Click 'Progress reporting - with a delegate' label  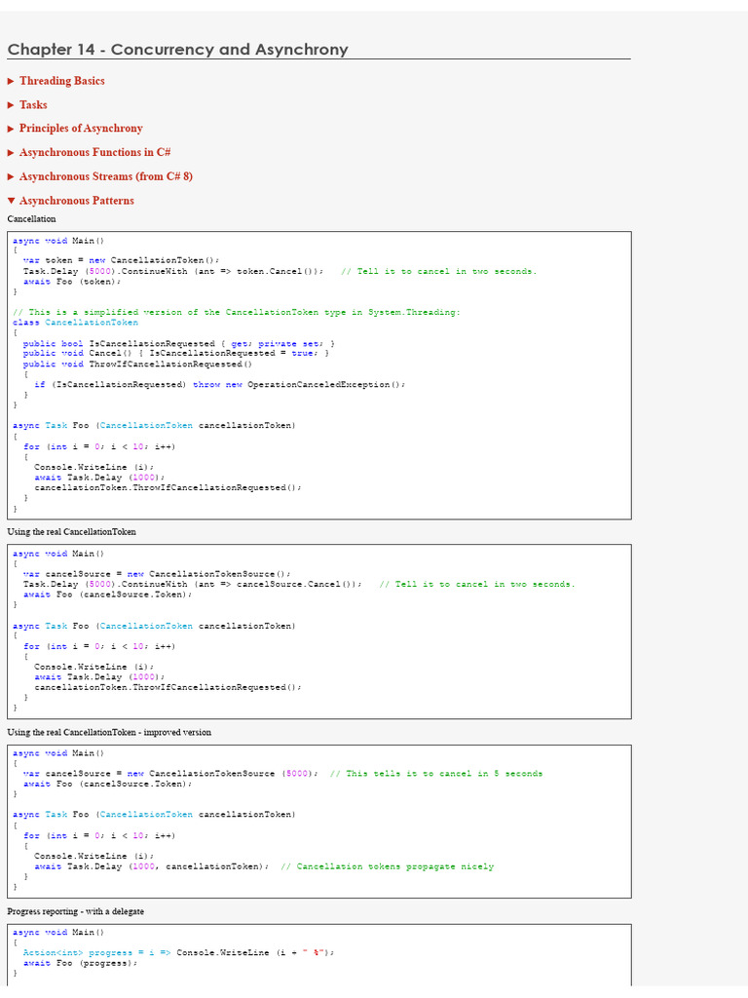click(x=76, y=911)
